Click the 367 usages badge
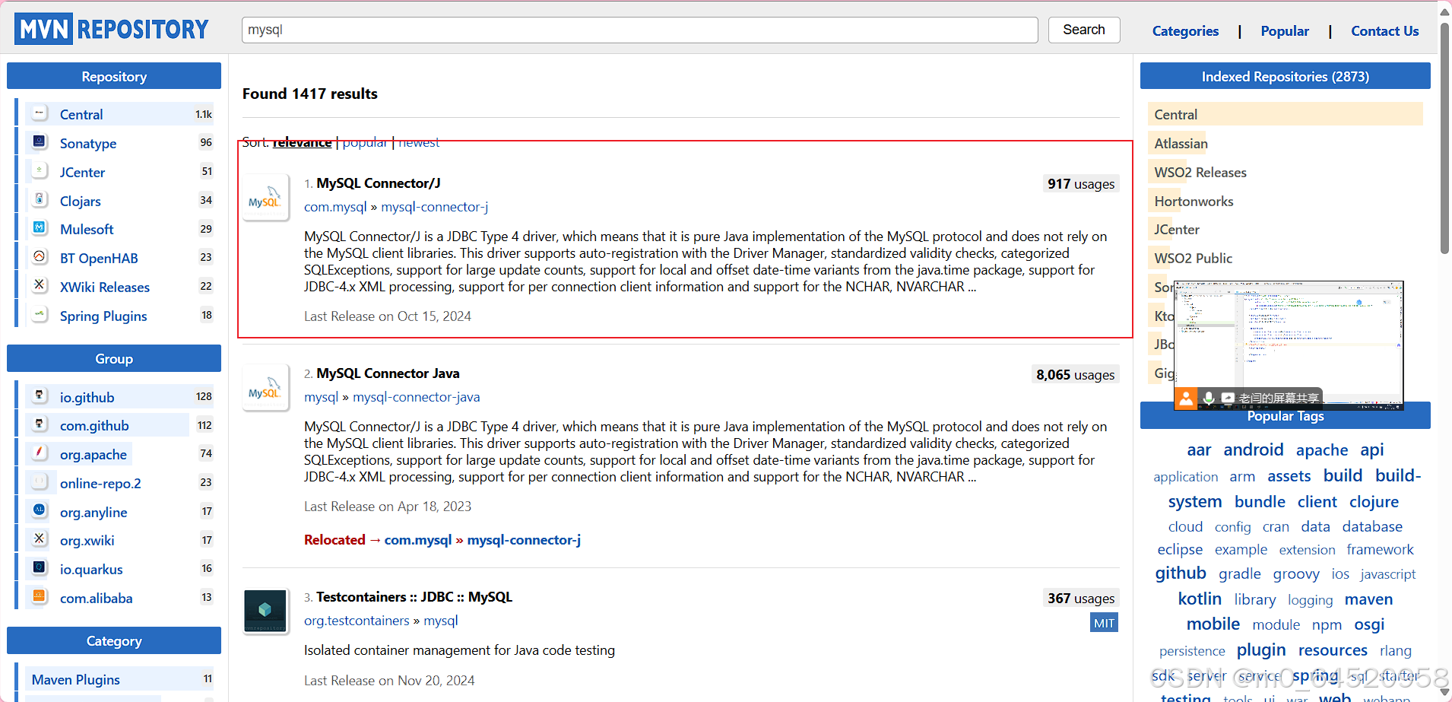Screen dimensions: 1452x702 (1080, 599)
